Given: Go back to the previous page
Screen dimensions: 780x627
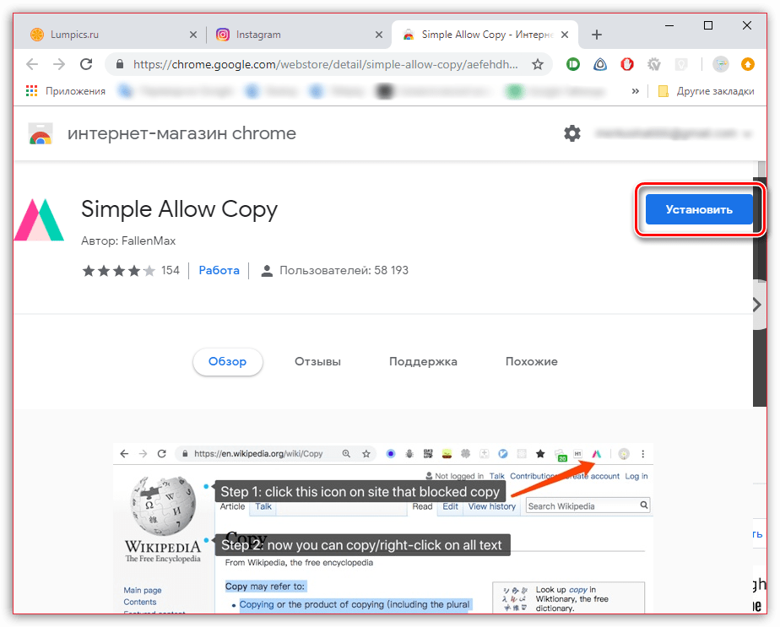Looking at the screenshot, I should (32, 64).
